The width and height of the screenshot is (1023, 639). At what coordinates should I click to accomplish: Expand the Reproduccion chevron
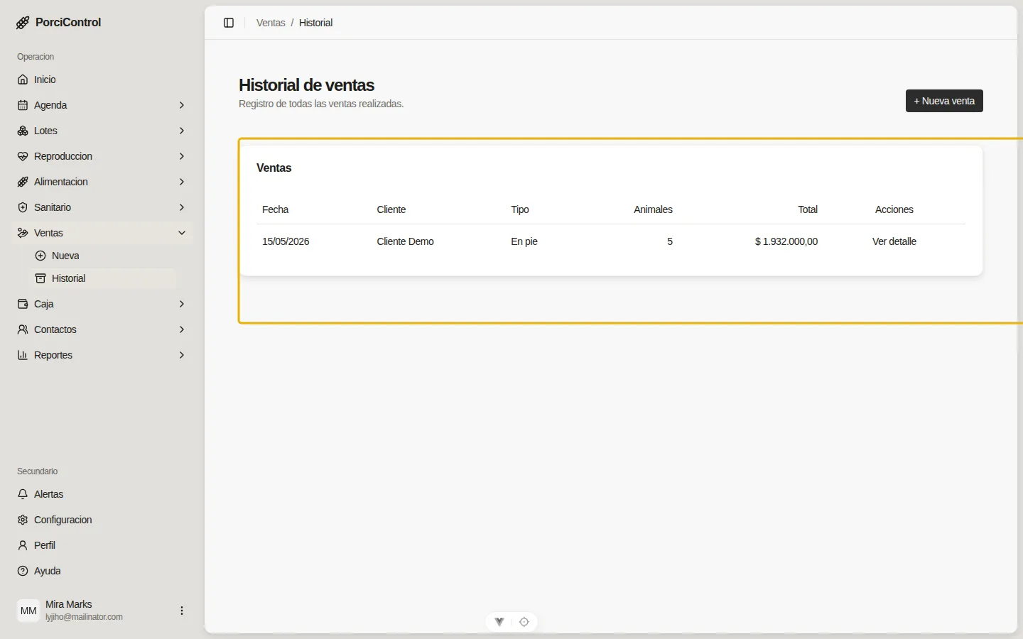[x=182, y=156]
